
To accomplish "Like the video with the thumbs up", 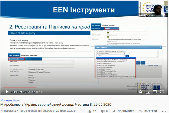I will click(90, 111).
